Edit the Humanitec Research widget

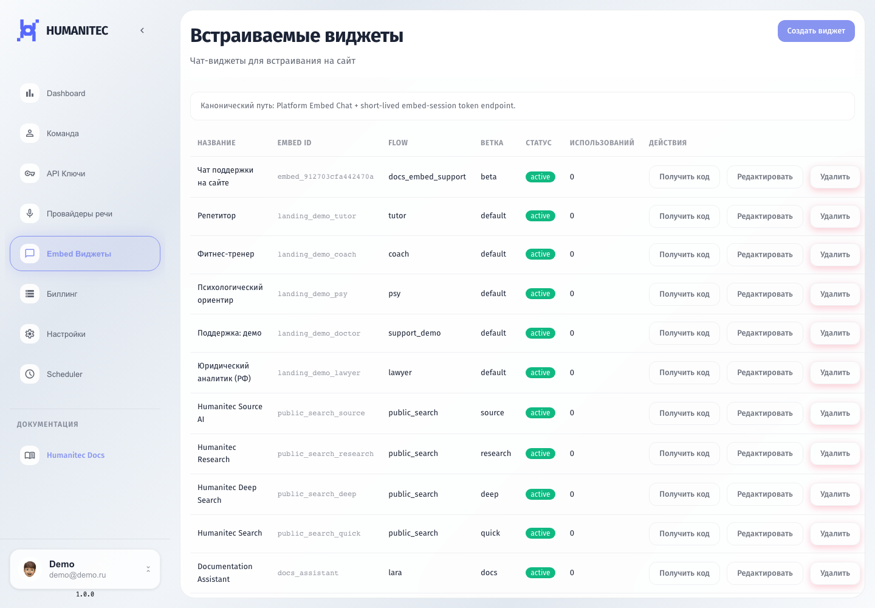[x=764, y=454]
